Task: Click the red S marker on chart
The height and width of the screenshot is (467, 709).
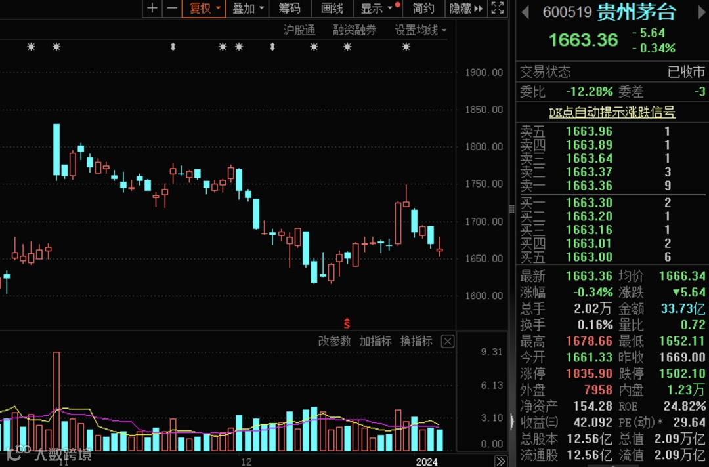Action: tap(347, 323)
